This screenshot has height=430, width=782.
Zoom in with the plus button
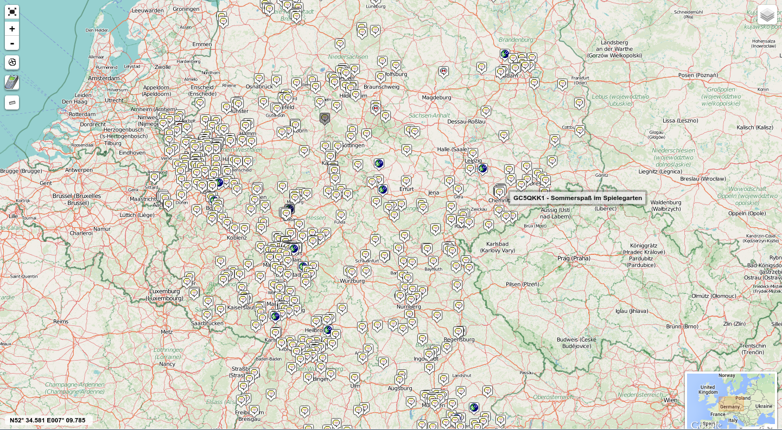(12, 29)
